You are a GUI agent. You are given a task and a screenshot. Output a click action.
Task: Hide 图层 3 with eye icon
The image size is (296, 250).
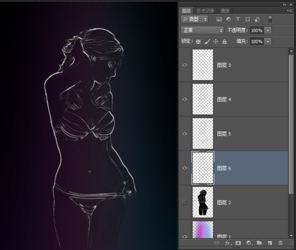tap(185, 65)
